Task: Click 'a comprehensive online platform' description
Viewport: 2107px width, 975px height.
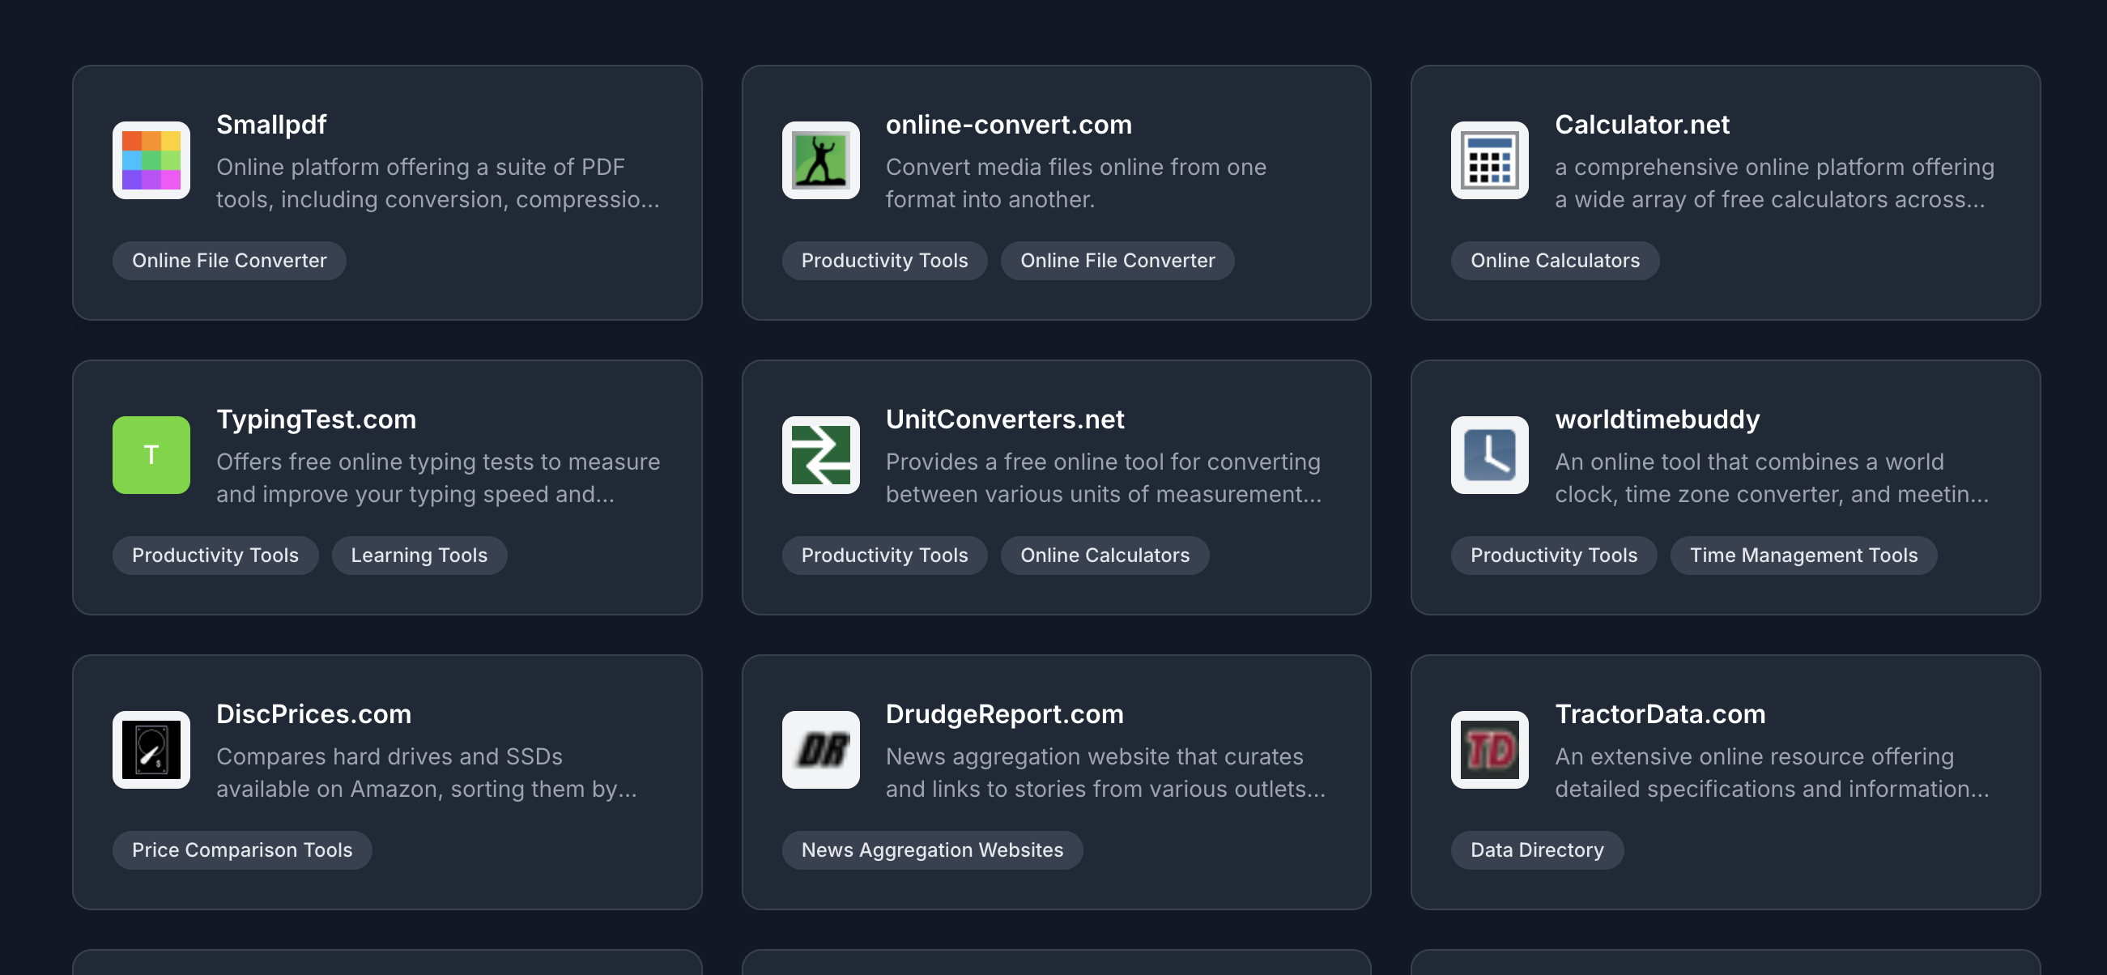Action: tap(1774, 183)
